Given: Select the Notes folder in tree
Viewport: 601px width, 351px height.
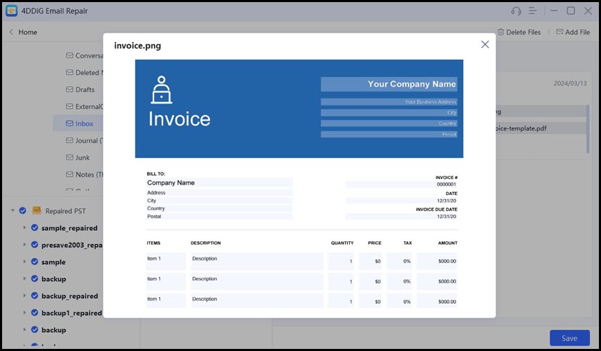Looking at the screenshot, I should (x=89, y=174).
